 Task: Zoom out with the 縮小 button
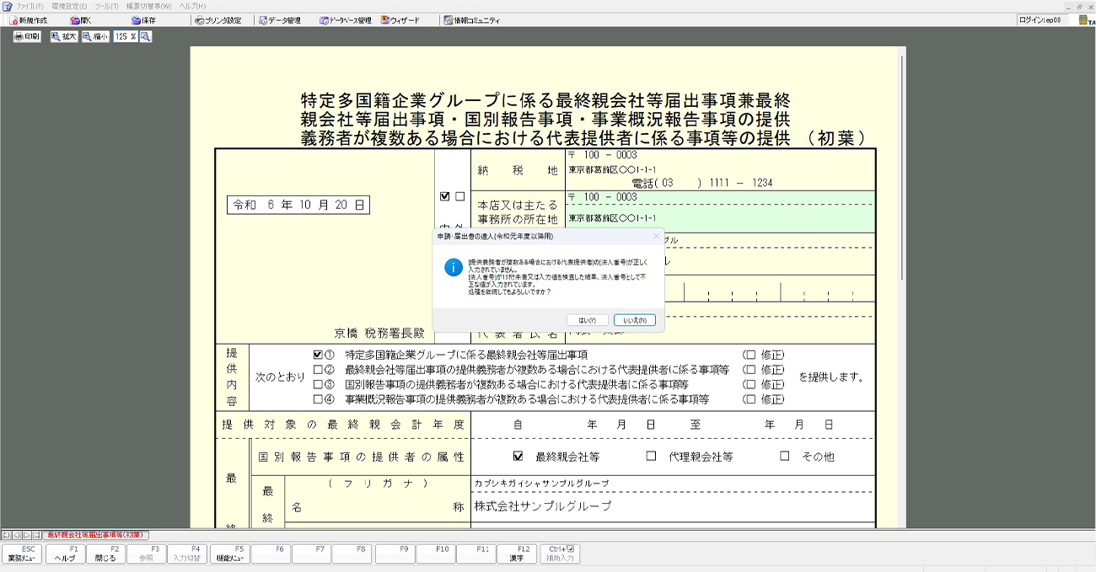pyautogui.click(x=95, y=37)
